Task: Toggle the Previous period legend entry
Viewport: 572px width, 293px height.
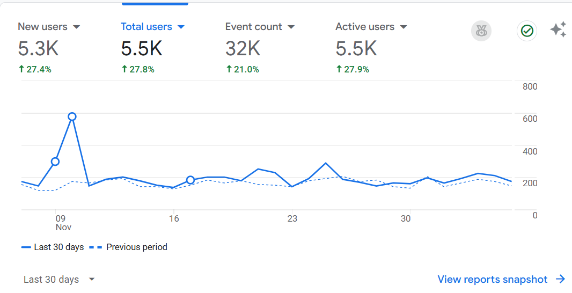Action: 128,247
